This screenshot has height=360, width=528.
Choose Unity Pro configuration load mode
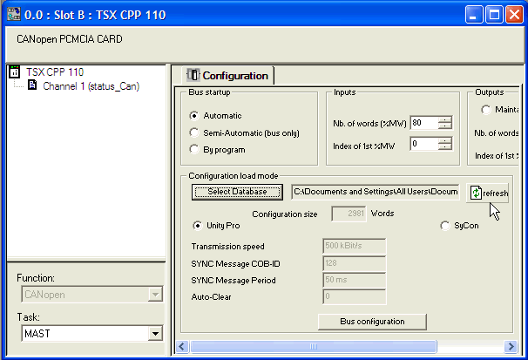click(197, 225)
